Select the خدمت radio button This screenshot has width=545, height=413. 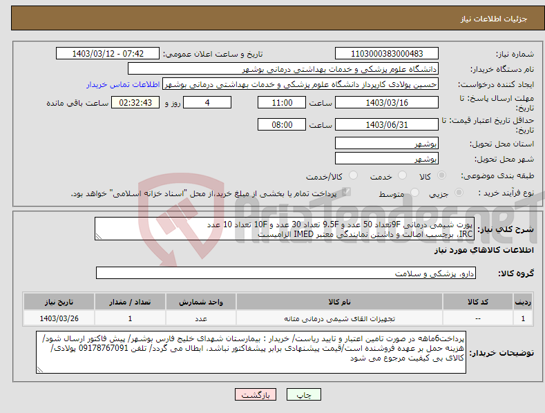click(x=402, y=175)
